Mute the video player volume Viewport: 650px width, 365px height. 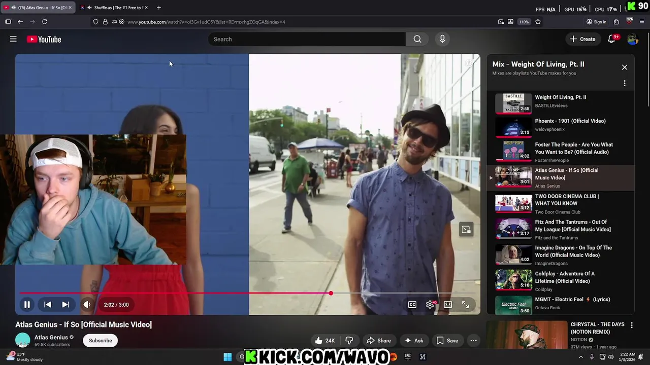pyautogui.click(x=87, y=305)
